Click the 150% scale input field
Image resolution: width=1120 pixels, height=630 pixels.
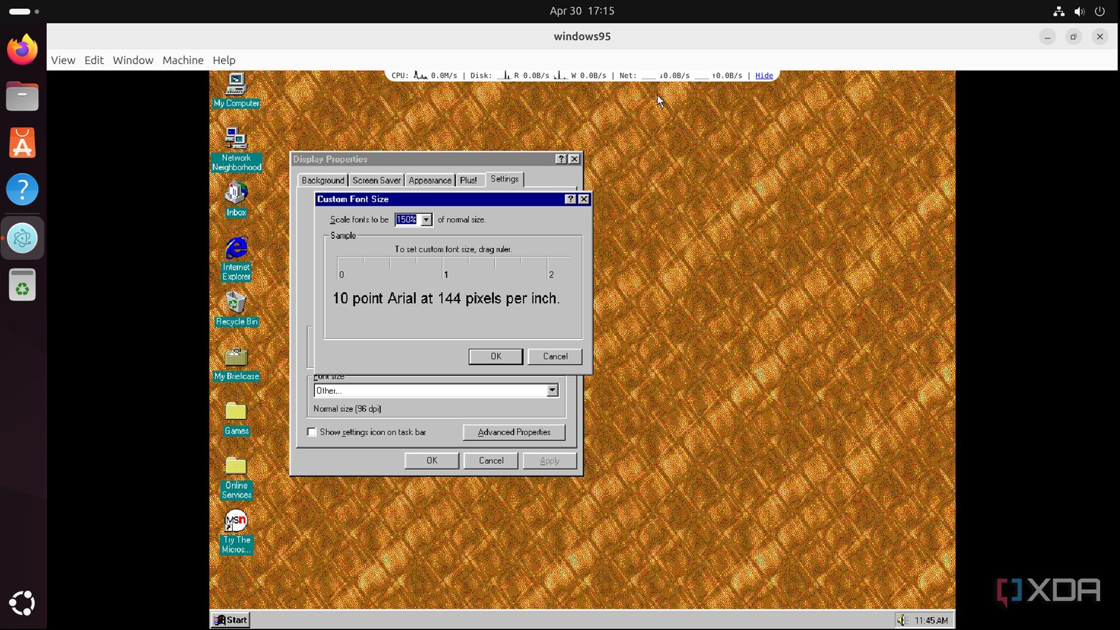click(x=407, y=220)
